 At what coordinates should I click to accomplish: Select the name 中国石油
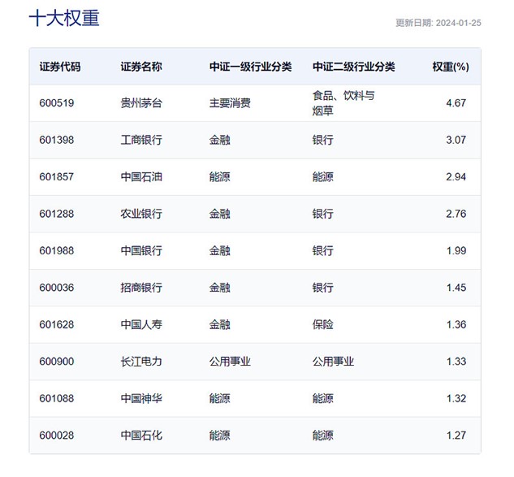[141, 177]
